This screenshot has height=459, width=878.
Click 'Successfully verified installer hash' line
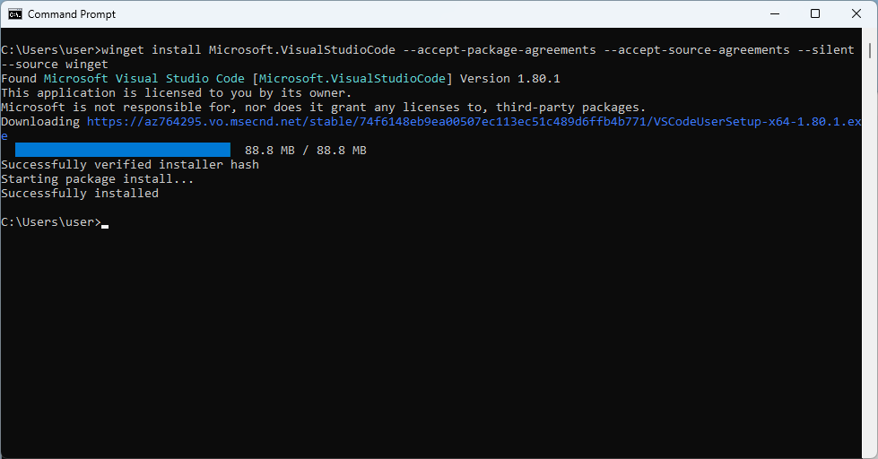[130, 165]
